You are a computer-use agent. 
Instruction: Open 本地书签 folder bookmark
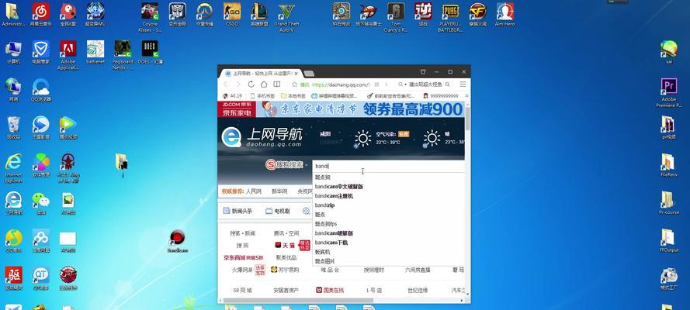click(293, 96)
